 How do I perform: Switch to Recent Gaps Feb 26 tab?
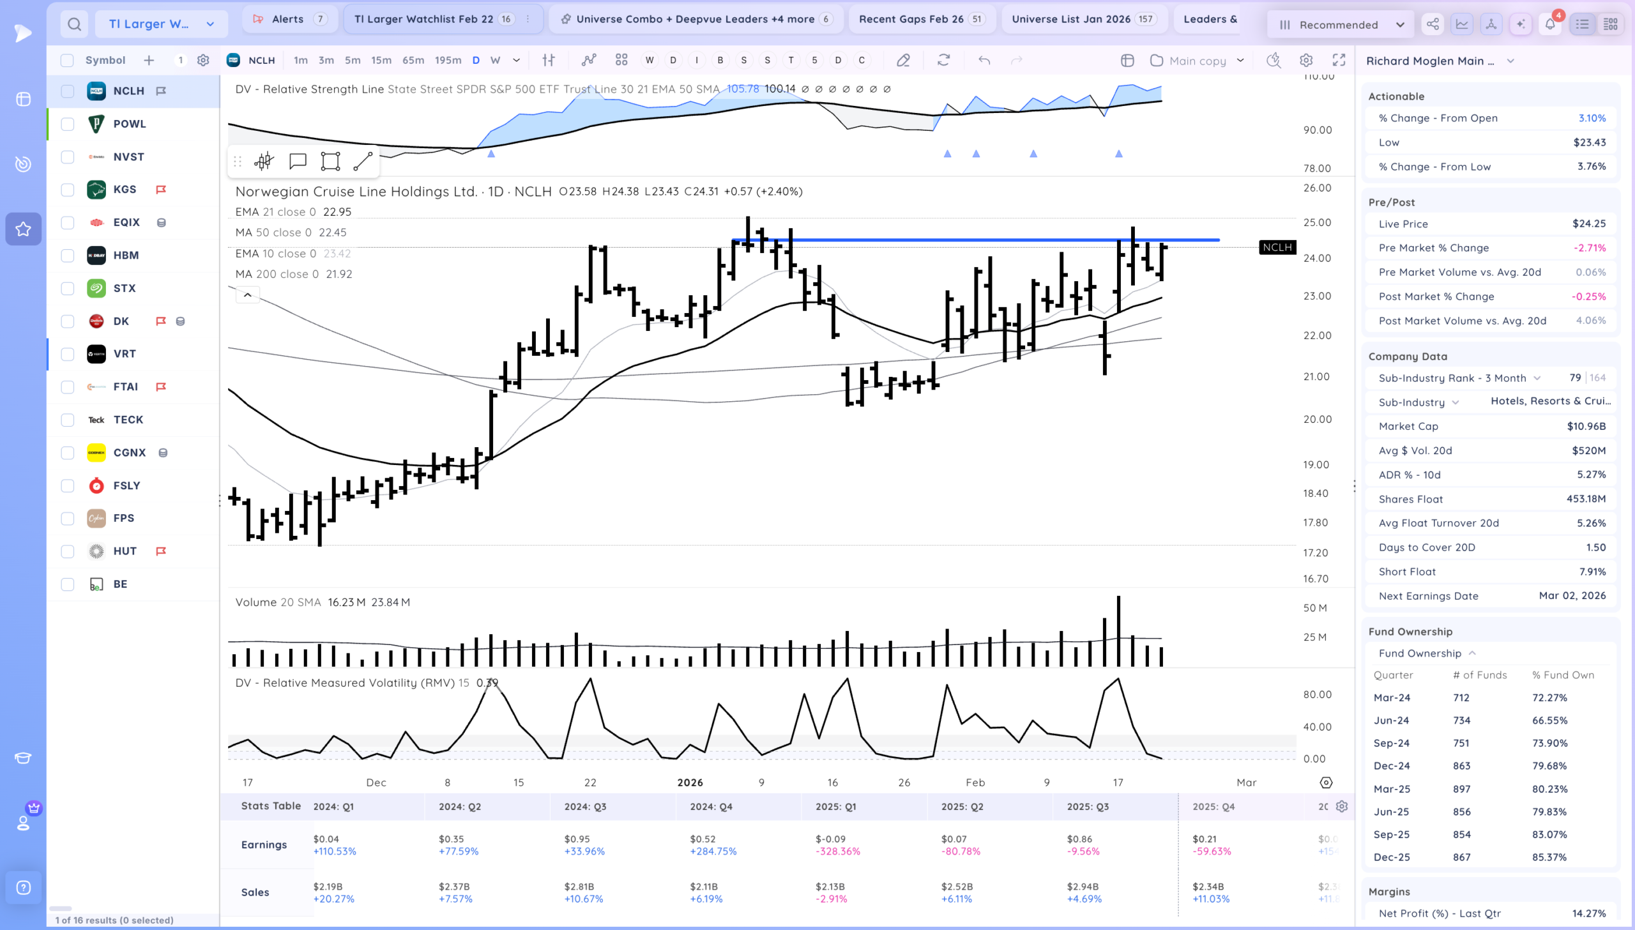click(922, 19)
